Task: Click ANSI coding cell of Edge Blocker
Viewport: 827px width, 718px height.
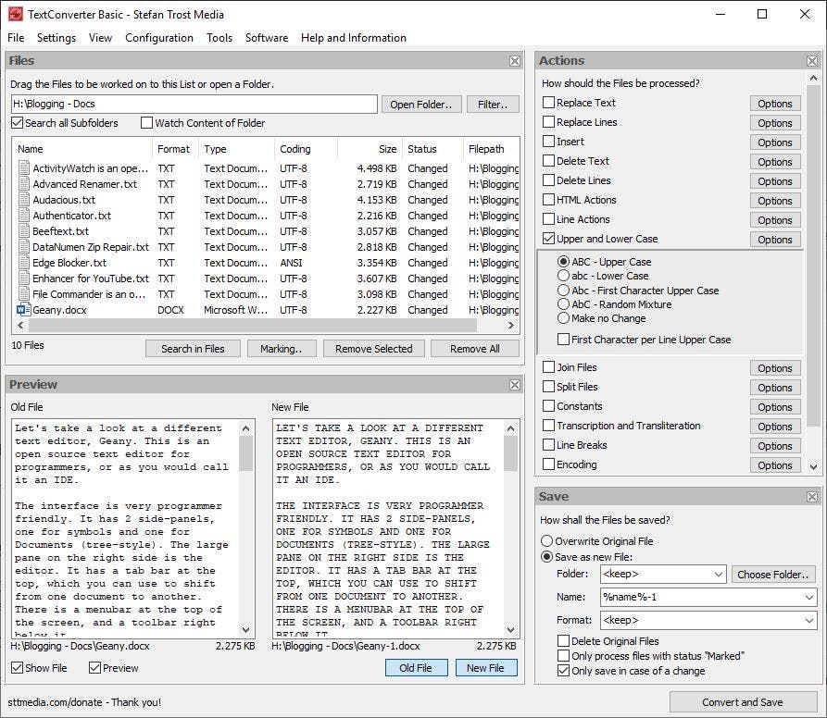Action: (291, 263)
